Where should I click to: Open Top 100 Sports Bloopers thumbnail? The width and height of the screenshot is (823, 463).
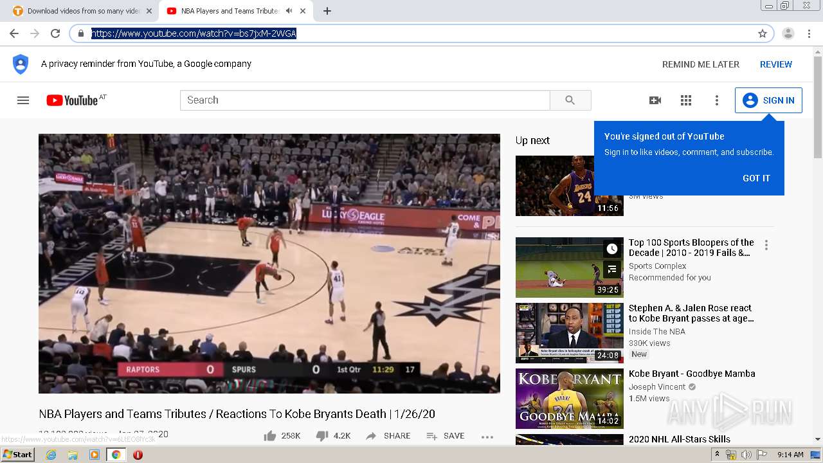tap(570, 268)
